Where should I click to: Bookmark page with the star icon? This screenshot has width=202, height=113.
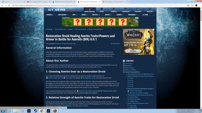[192, 6]
